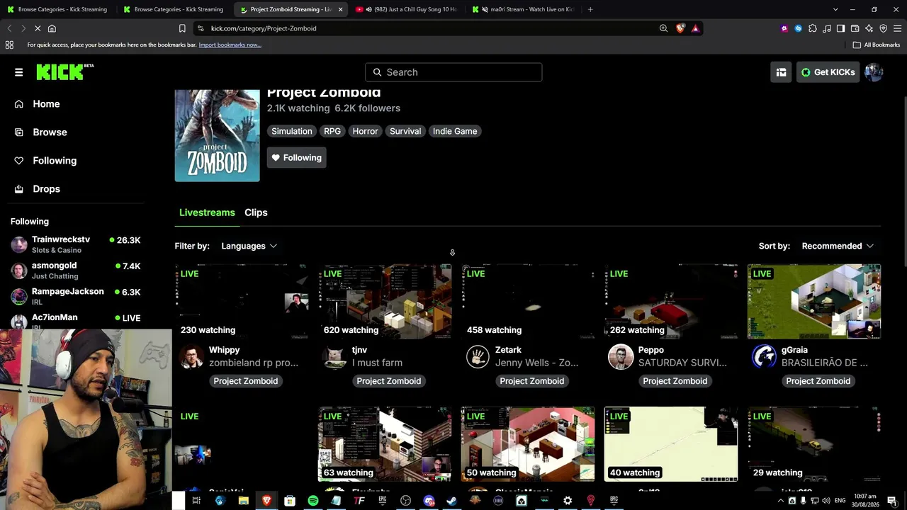The width and height of the screenshot is (907, 510).
Task: Open the Epic Games launcher next to TF icon
Action: [383, 501]
